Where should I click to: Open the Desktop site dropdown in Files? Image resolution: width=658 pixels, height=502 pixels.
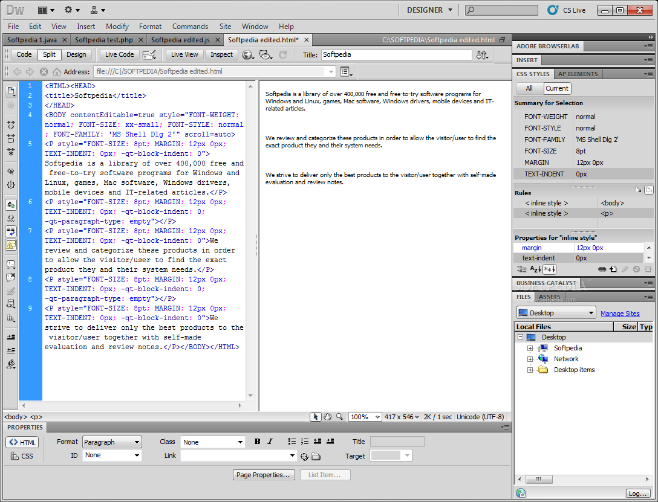click(556, 313)
